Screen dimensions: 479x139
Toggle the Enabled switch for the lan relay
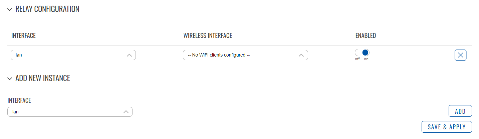(362, 53)
